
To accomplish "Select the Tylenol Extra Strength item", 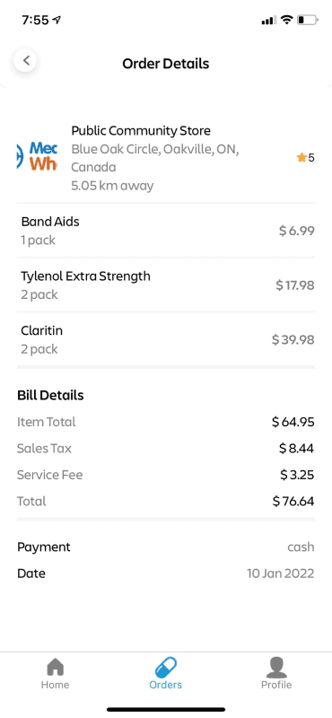I will pos(166,285).
